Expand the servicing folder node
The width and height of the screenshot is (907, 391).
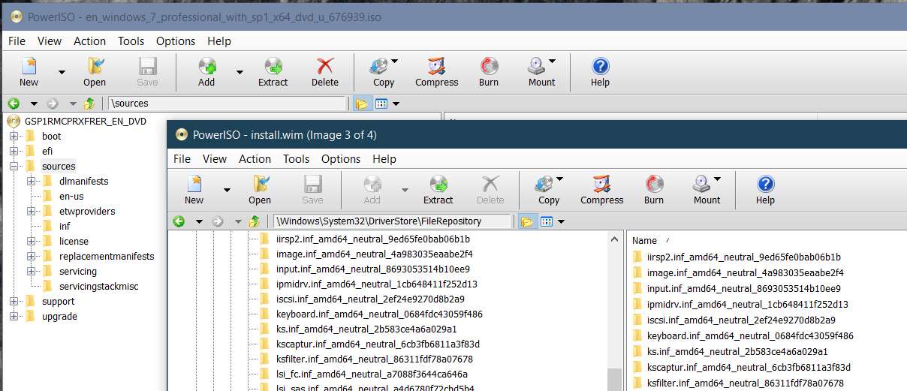coord(31,272)
